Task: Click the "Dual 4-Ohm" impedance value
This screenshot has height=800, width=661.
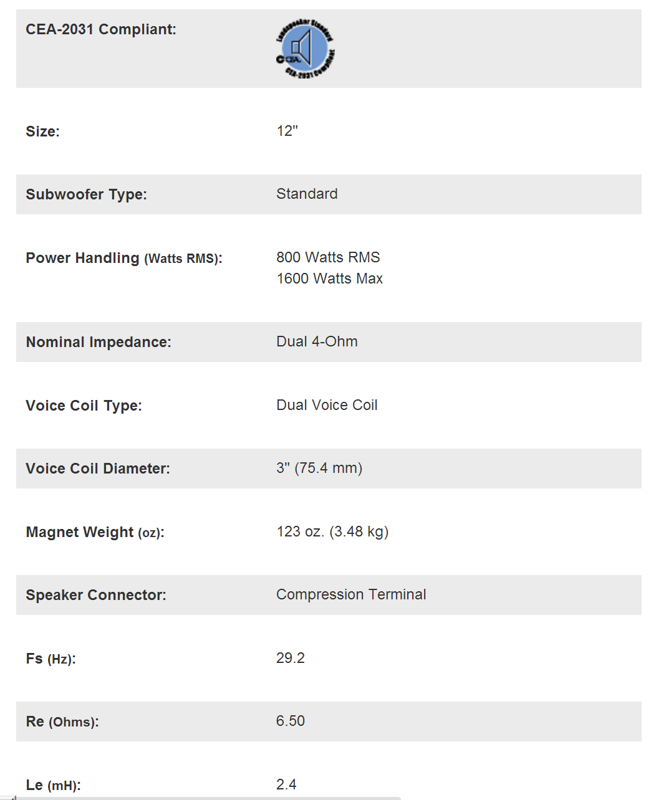Action: [317, 341]
